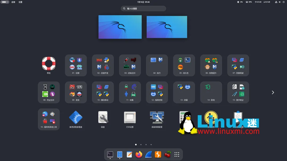Launch Firefox from the dock

tap(139, 154)
